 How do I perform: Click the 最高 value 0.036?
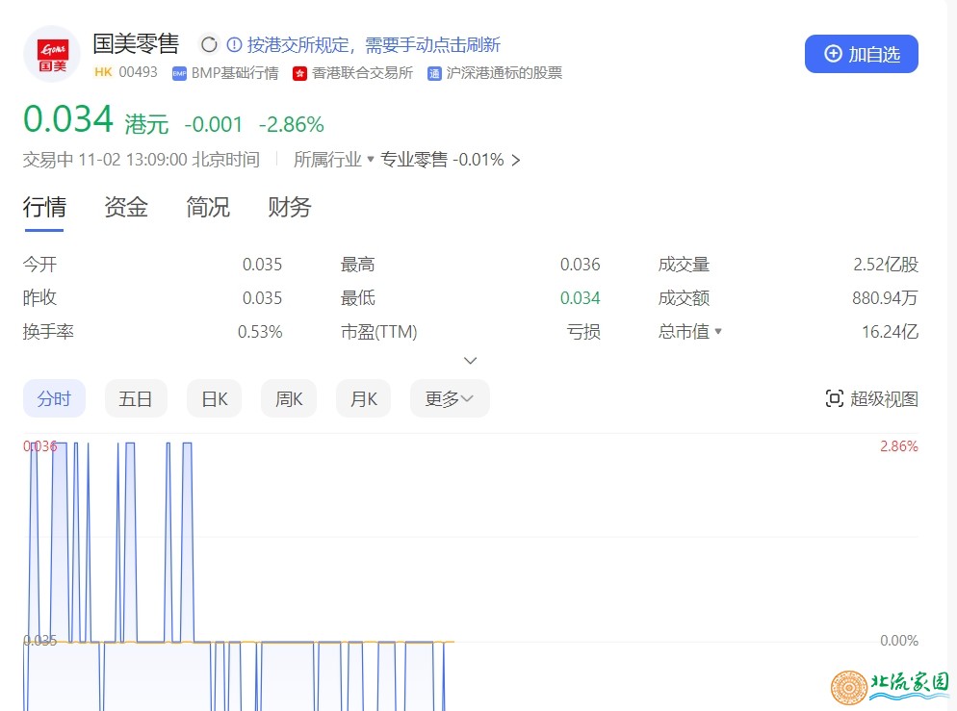click(580, 265)
